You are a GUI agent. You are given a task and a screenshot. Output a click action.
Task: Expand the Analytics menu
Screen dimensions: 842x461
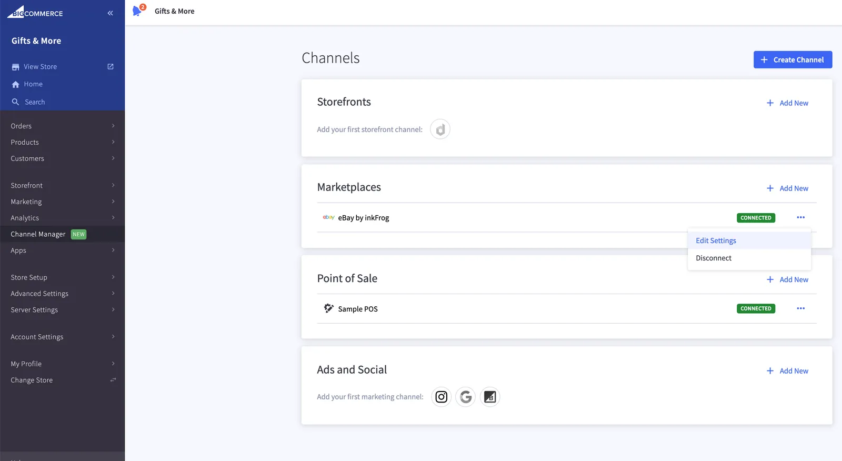62,218
